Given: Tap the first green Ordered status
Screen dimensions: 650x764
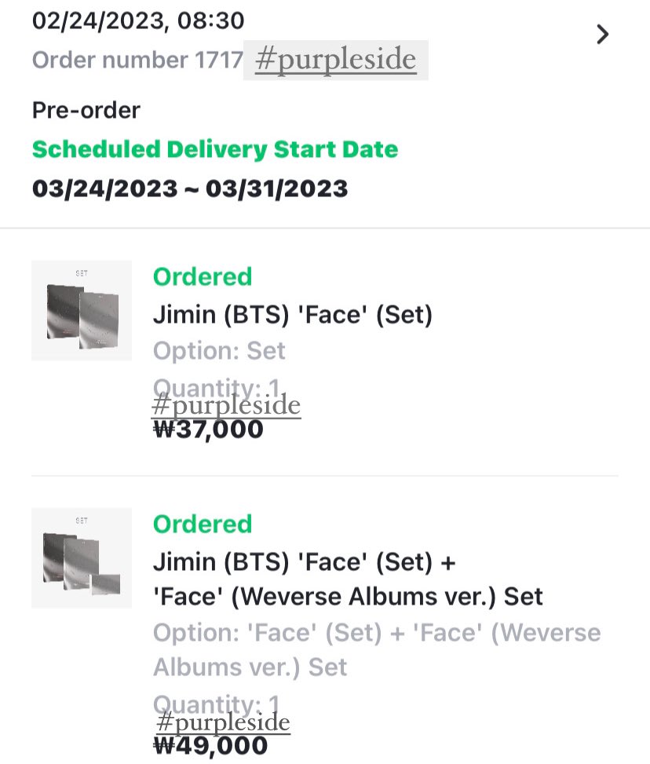Looking at the screenshot, I should (203, 276).
